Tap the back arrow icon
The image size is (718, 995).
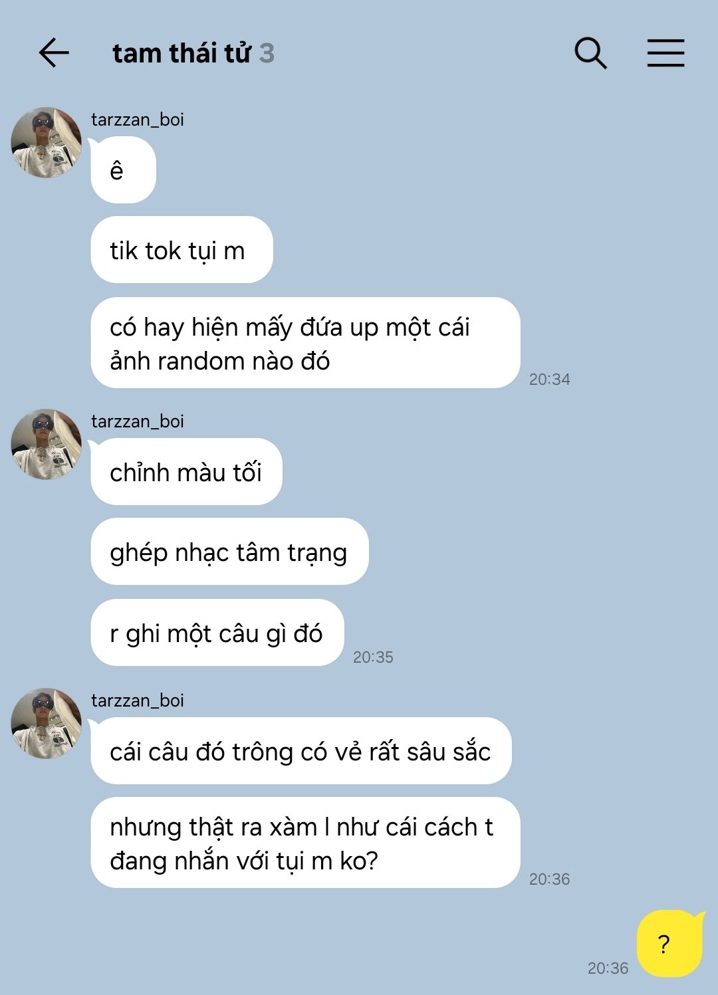click(54, 53)
